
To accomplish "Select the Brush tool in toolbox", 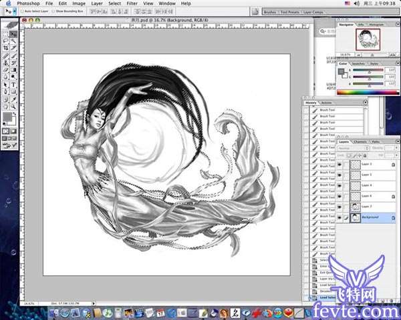I will pos(13,56).
